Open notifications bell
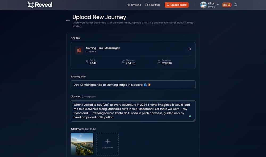This screenshot has width=266, height=157. click(x=236, y=5)
